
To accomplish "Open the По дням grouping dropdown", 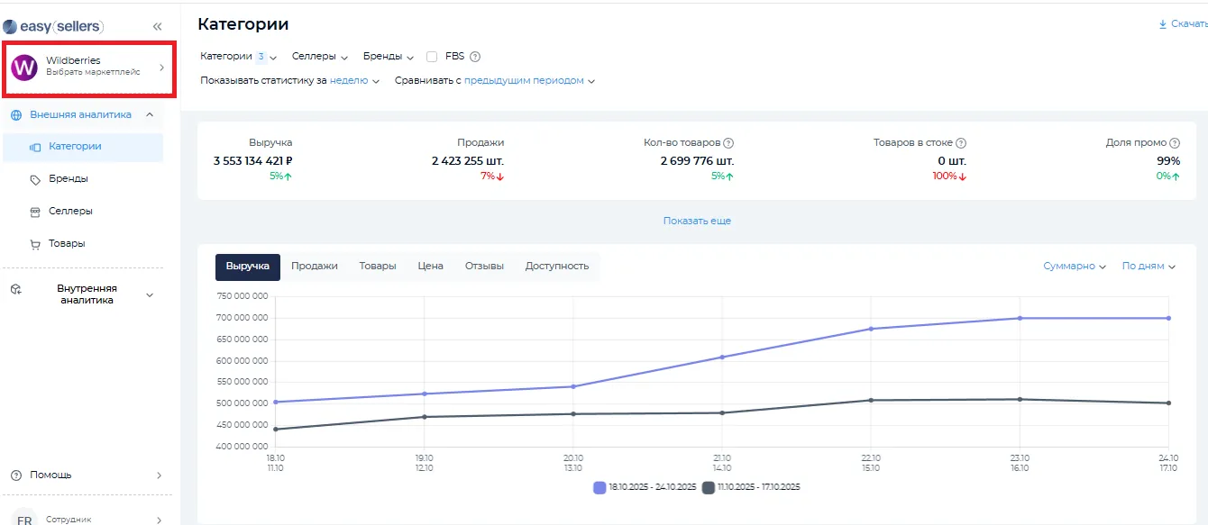I will tap(1149, 267).
